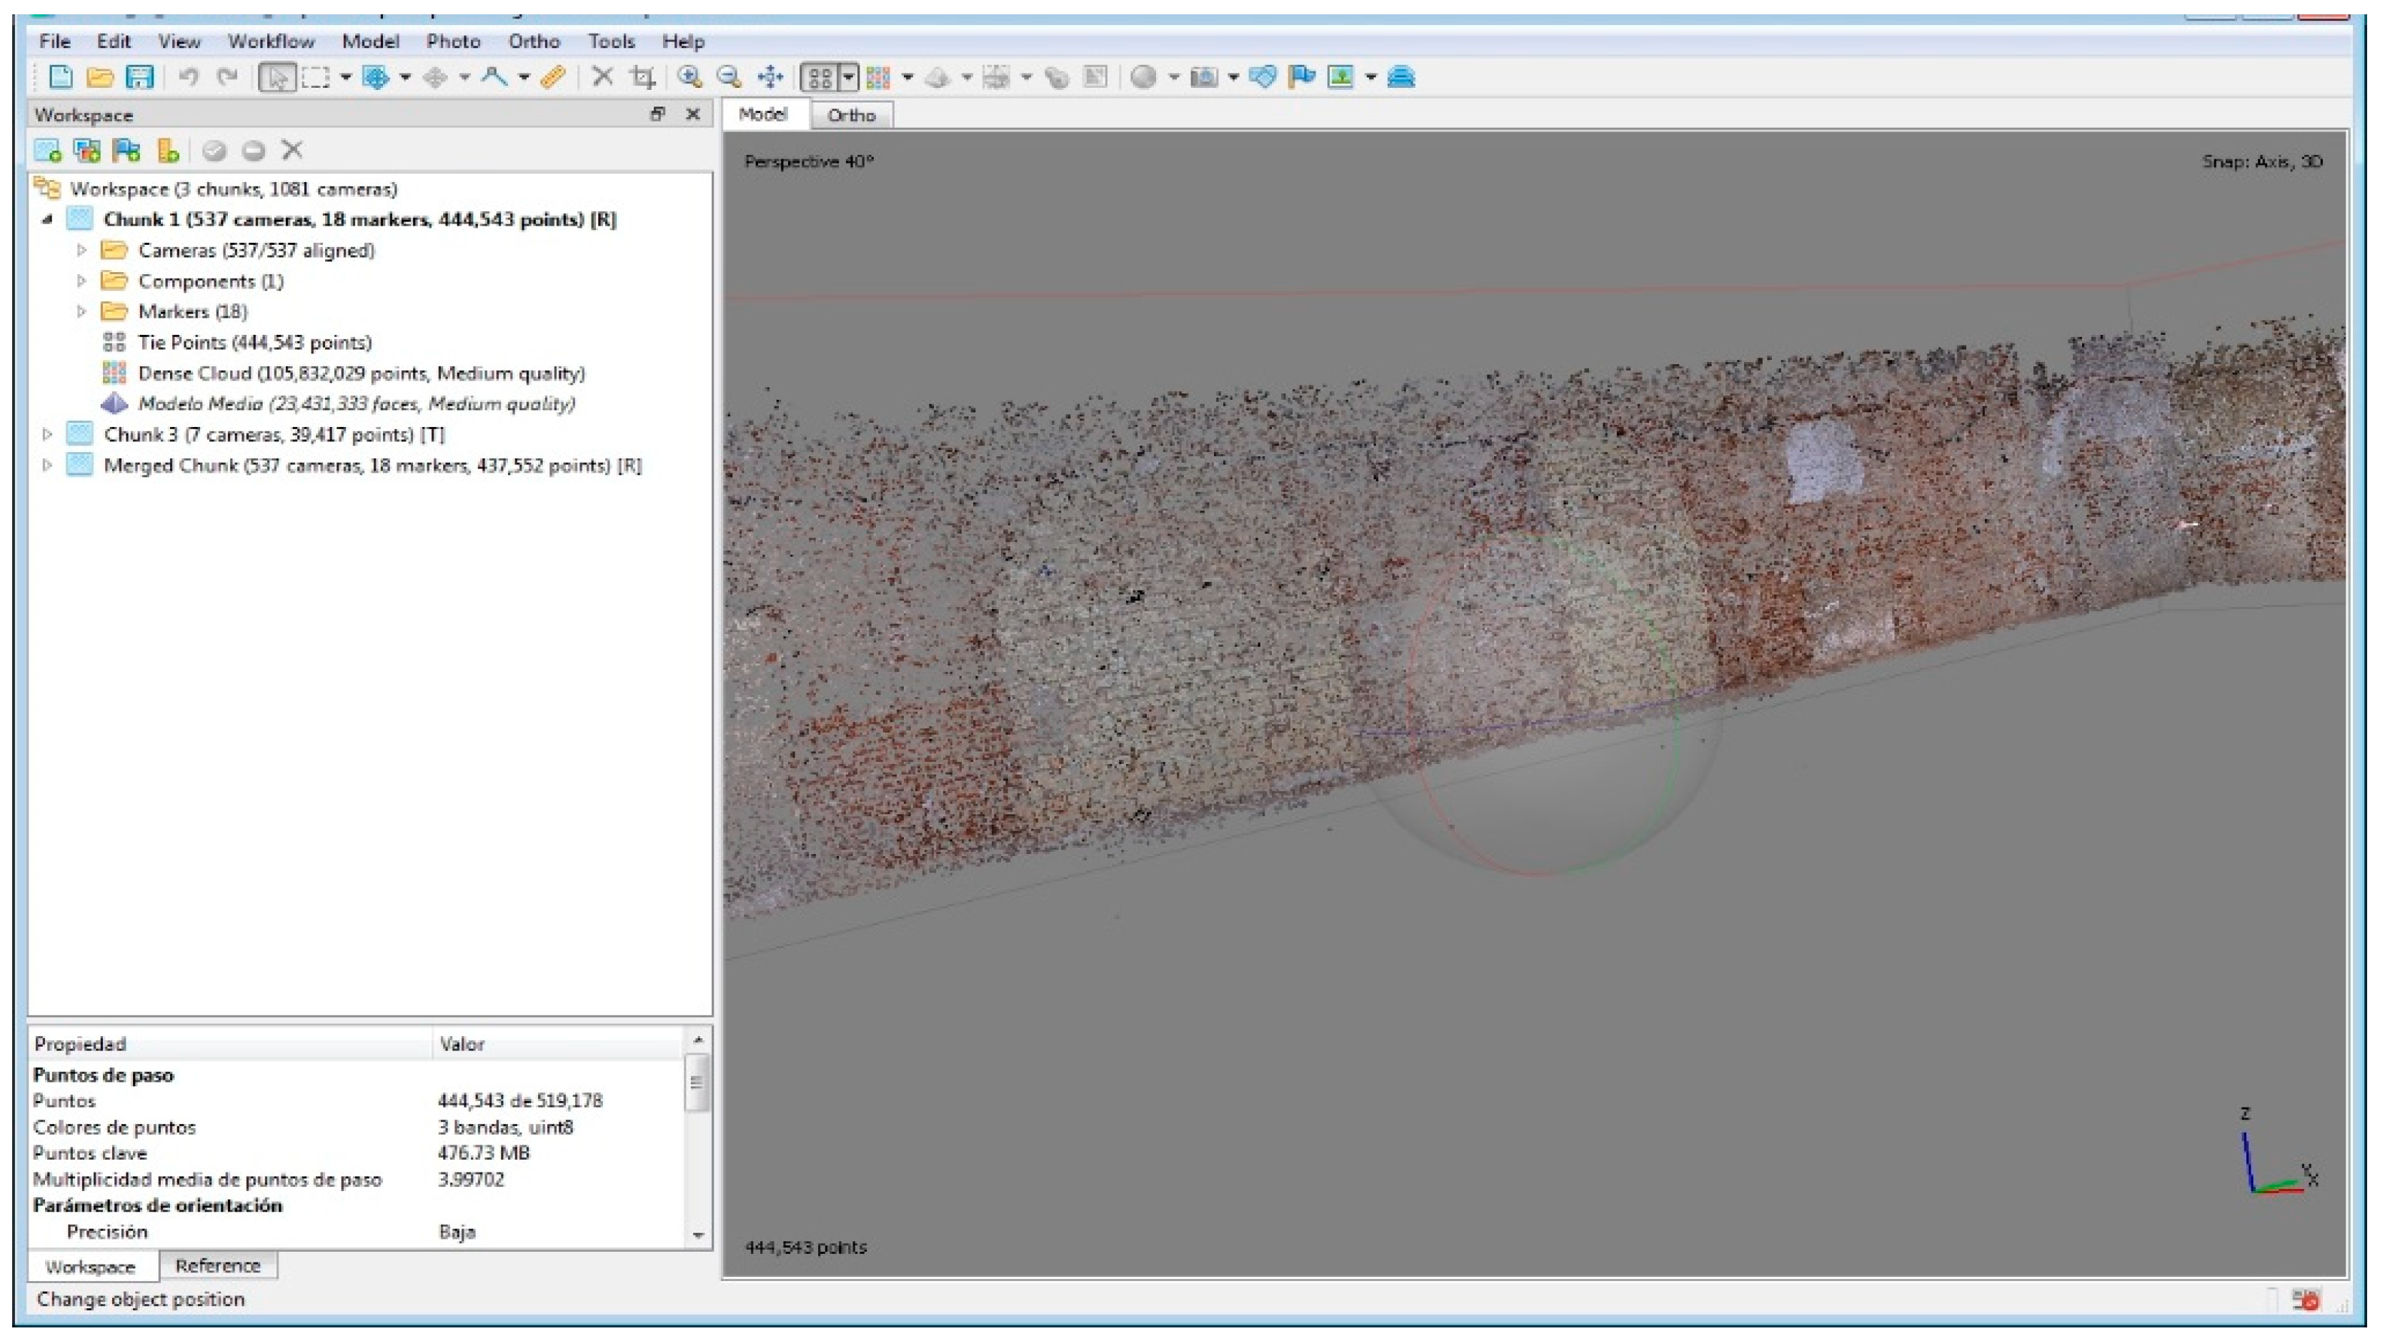The image size is (2385, 1341).
Task: Switch to the Ortho tab
Action: coord(850,116)
